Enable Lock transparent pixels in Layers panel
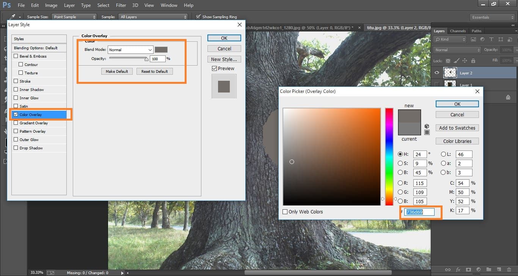 click(x=448, y=61)
